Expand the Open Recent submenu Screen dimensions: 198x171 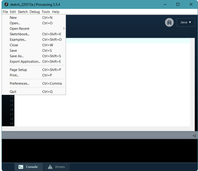click(34, 29)
